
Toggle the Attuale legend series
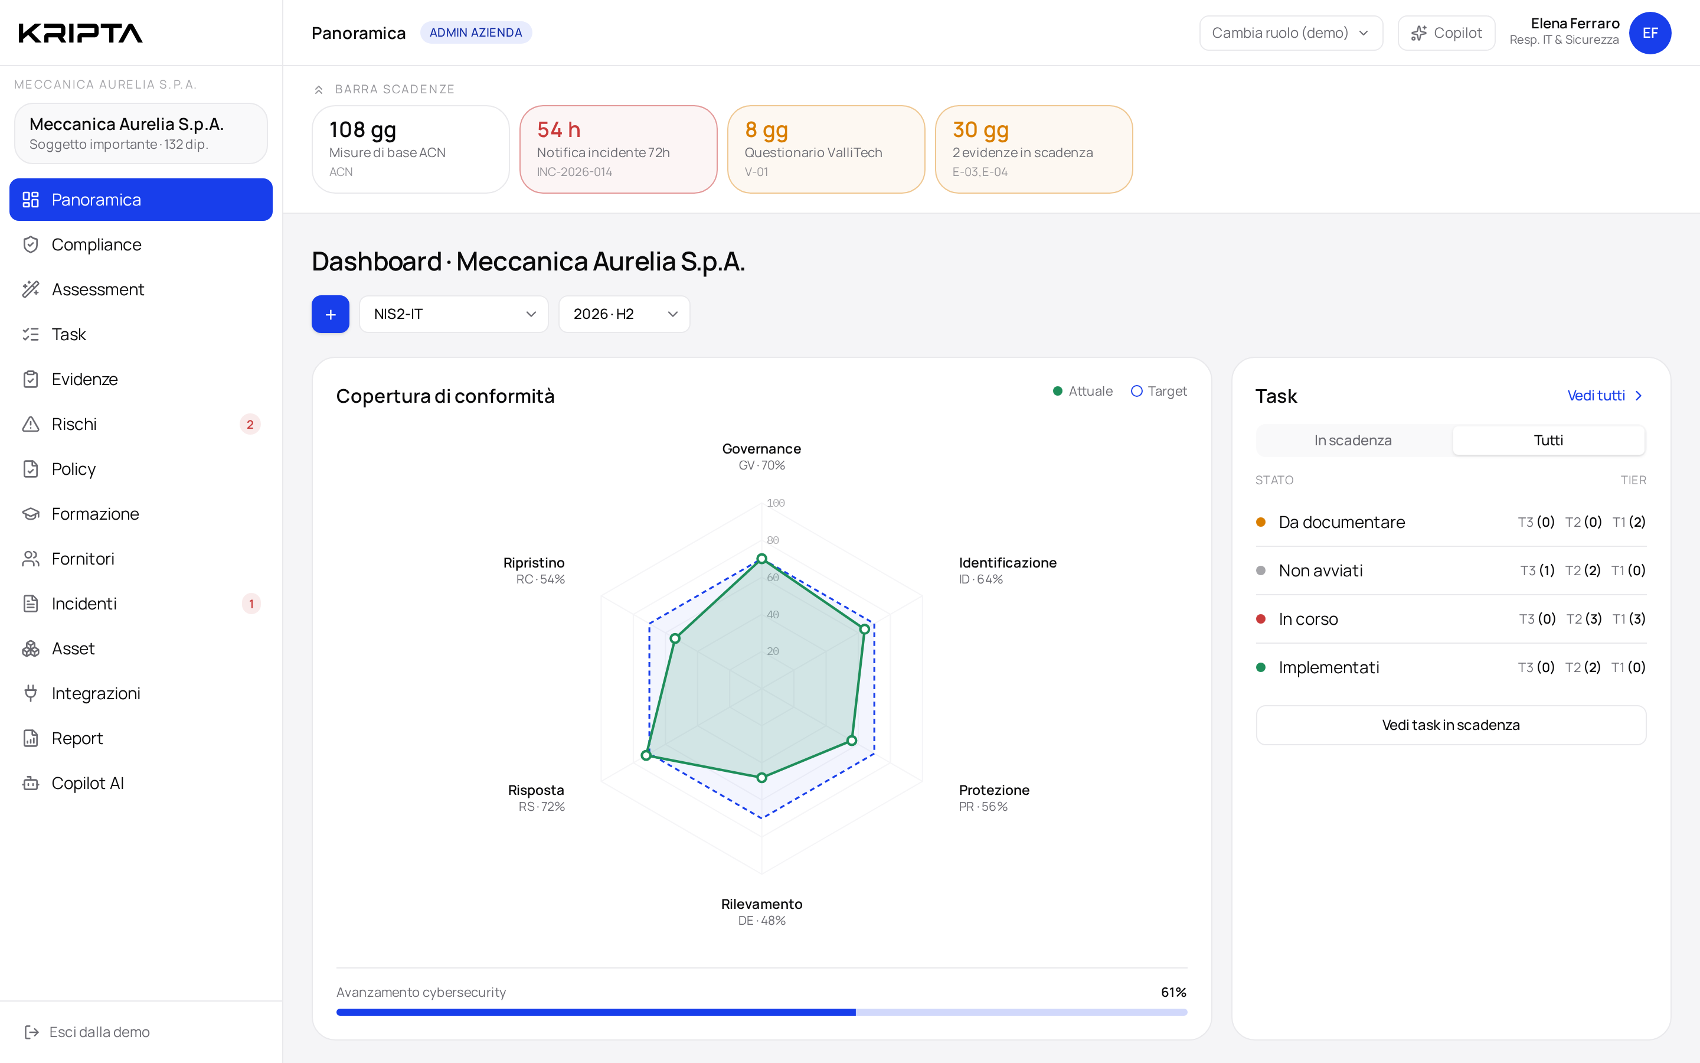pos(1083,391)
